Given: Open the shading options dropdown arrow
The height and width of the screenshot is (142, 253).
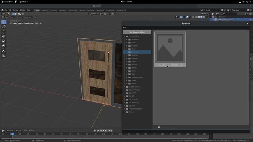Looking at the screenshot, I should (206, 17).
